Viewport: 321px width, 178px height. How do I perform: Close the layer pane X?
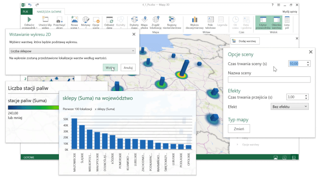[297, 38]
